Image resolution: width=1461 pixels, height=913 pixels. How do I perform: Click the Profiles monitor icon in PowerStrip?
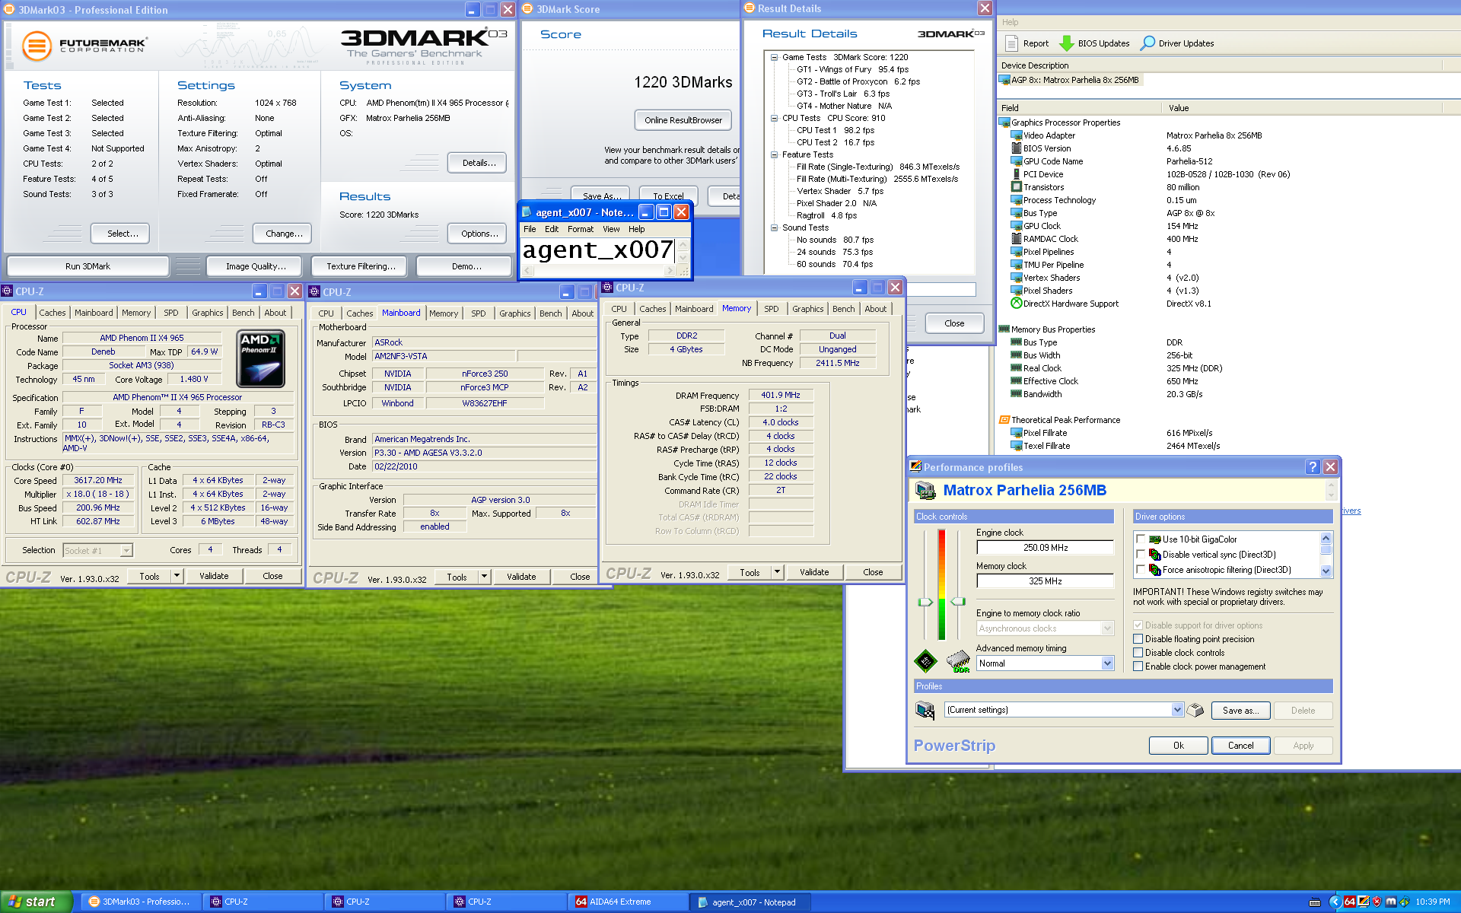[925, 711]
